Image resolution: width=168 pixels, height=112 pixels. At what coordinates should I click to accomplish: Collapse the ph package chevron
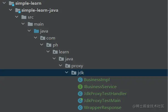click(x=42, y=44)
